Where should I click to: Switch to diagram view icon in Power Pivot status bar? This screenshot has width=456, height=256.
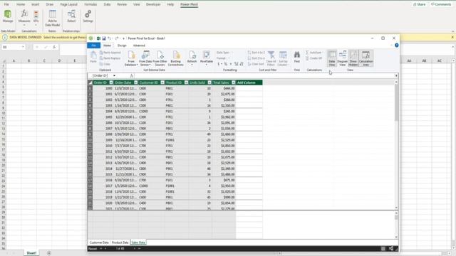391,249
